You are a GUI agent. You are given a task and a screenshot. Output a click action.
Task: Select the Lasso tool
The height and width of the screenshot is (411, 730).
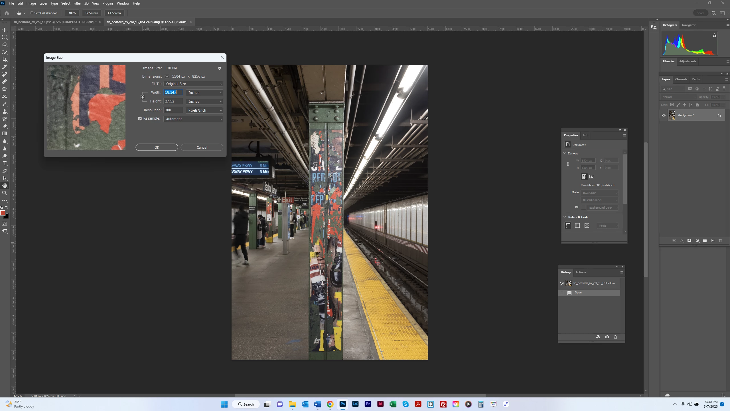pyautogui.click(x=5, y=45)
